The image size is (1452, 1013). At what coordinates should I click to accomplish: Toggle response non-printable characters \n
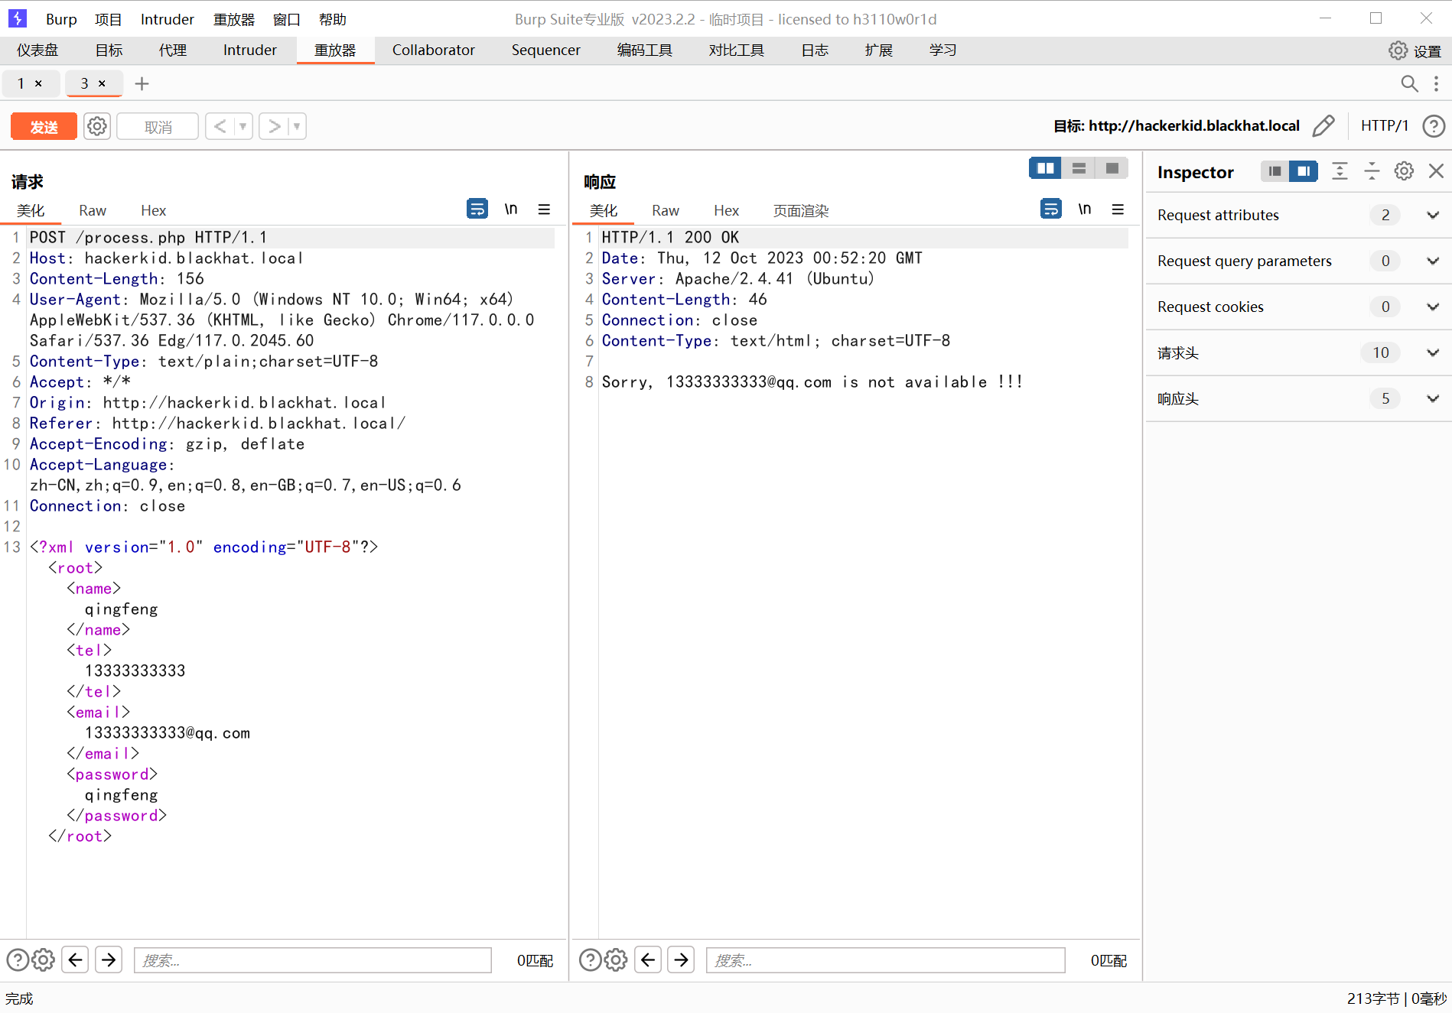click(1085, 209)
